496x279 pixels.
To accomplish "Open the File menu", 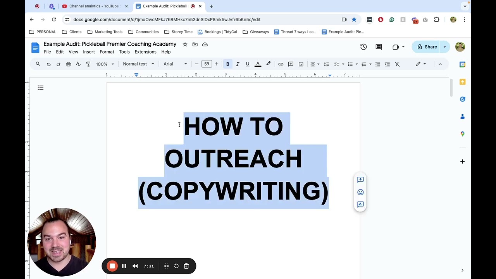I will click(x=47, y=52).
